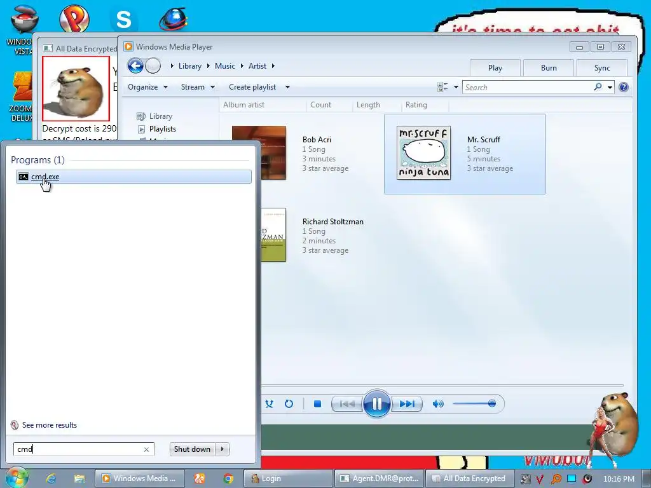The width and height of the screenshot is (651, 488).
Task: Clear the Start menu search text
Action: click(x=146, y=449)
